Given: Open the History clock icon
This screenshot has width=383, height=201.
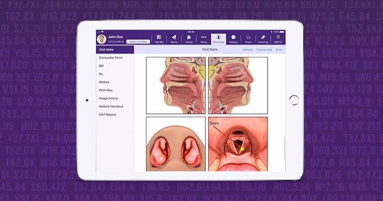Looking at the screenshot, I should point(233,39).
